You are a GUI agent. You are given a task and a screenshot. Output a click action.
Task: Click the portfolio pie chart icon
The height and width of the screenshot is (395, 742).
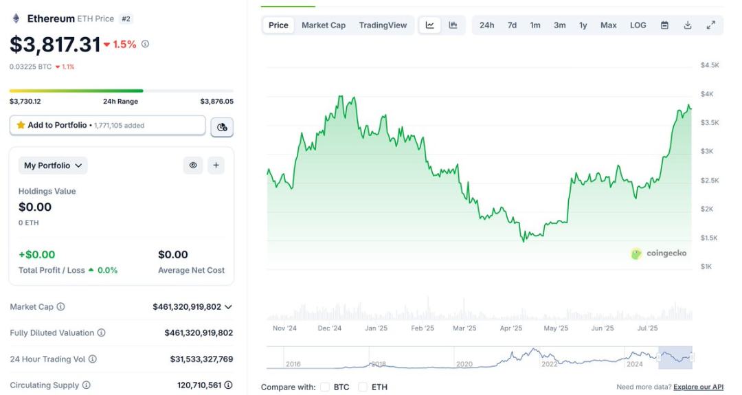pyautogui.click(x=222, y=126)
